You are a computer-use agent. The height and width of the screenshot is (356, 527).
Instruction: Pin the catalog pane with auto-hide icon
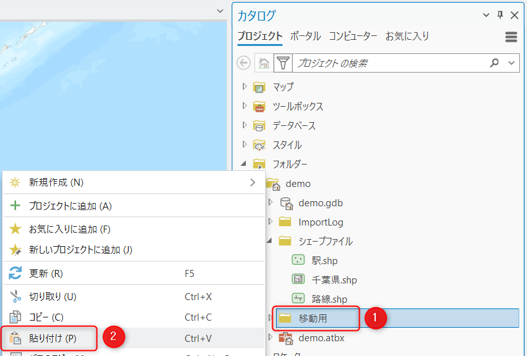pyautogui.click(x=500, y=15)
